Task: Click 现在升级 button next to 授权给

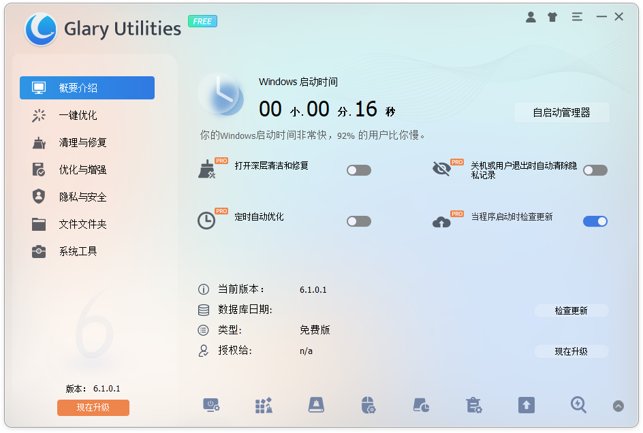Action: 571,351
